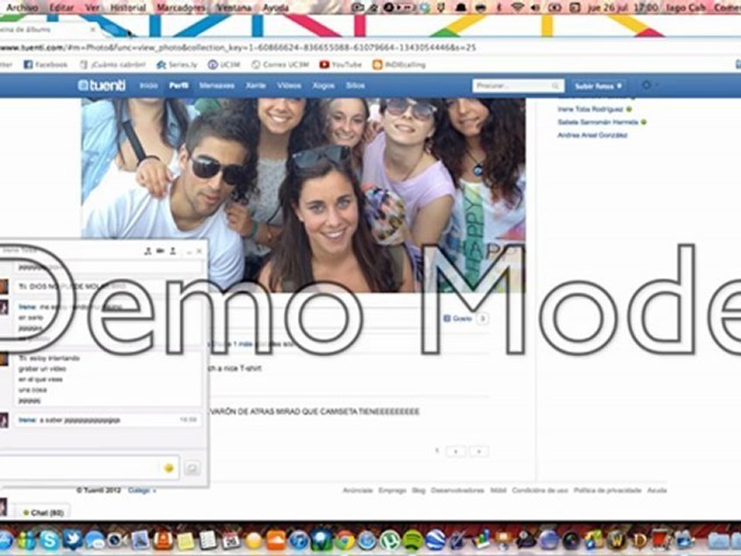Open the Axuda footer link

pos(656,491)
